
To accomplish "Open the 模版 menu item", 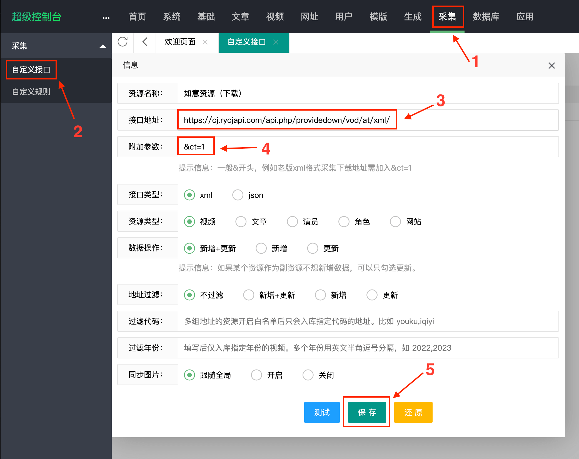I will [378, 17].
